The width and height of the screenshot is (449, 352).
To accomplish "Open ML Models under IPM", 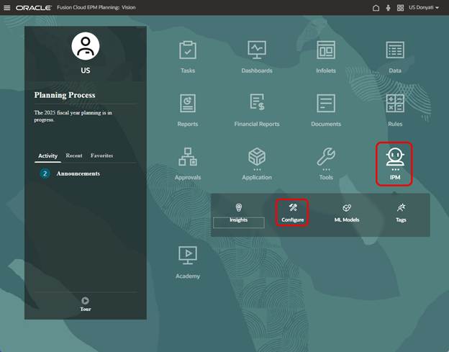I will pos(347,212).
